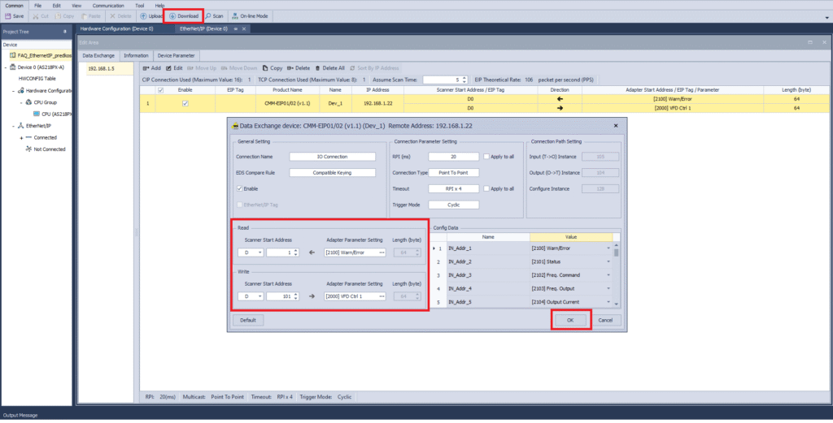The width and height of the screenshot is (833, 423).
Task: Switch to the Device Parameter tab
Action: pos(177,55)
